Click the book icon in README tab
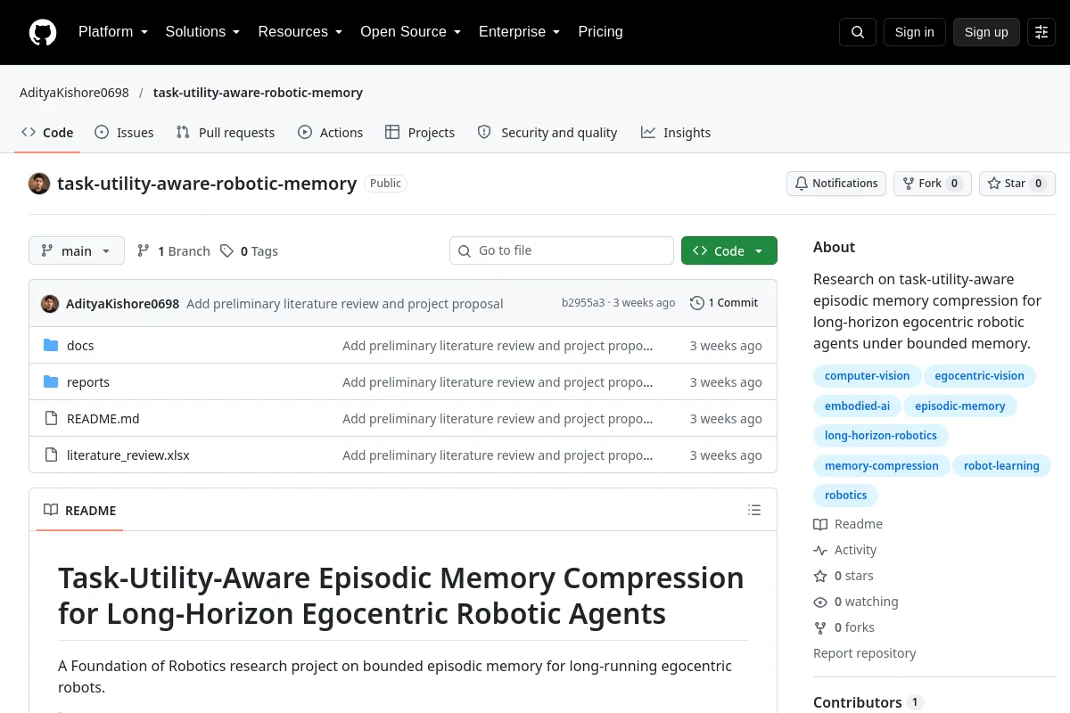This screenshot has width=1070, height=713. pos(51,511)
